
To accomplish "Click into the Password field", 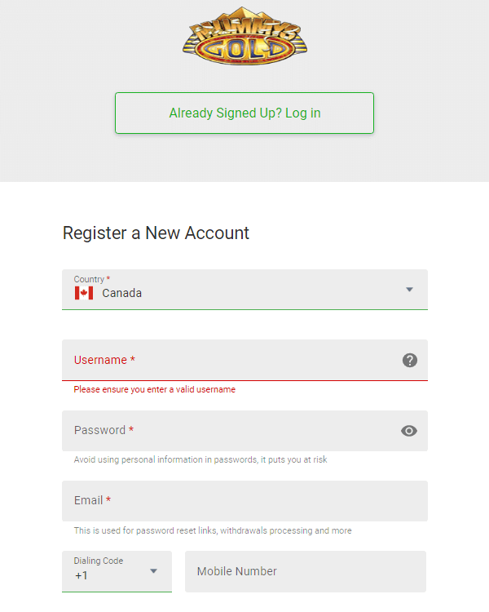I will pyautogui.click(x=228, y=431).
